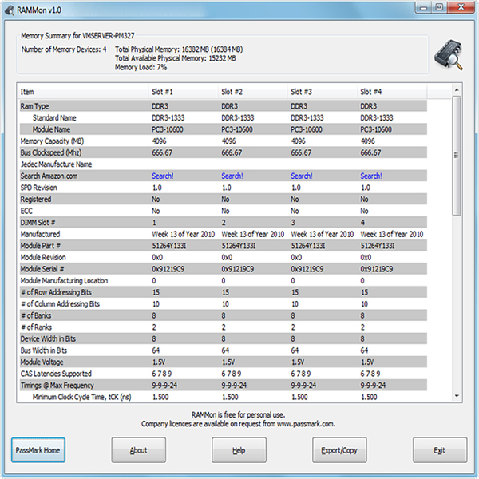Screen dimensions: 479x479
Task: Click Slot #1 CAS latencies 6 7 8 9
Action: pos(162,374)
